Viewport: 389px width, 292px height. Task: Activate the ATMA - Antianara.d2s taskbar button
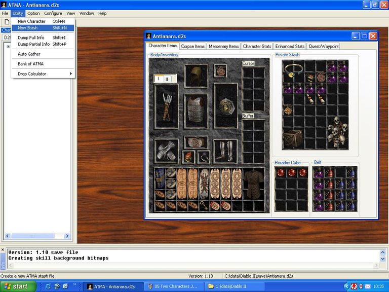(113, 286)
